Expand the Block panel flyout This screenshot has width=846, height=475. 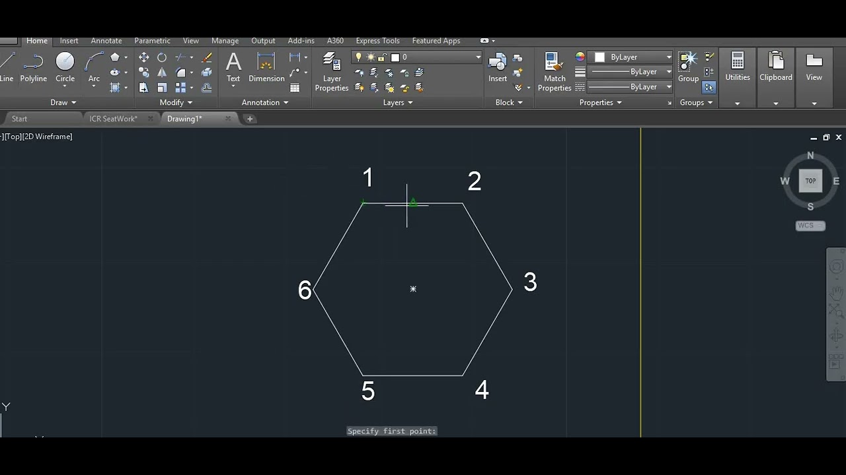click(509, 102)
